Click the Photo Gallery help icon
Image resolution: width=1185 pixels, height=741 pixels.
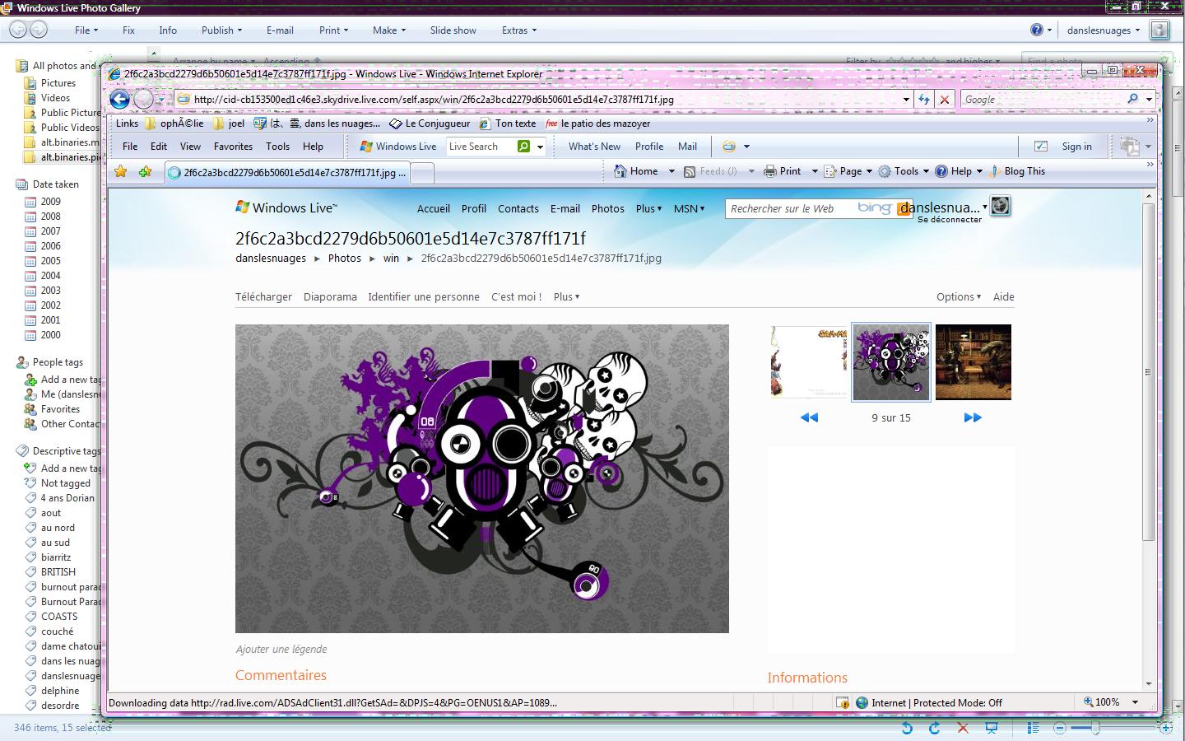1037,30
